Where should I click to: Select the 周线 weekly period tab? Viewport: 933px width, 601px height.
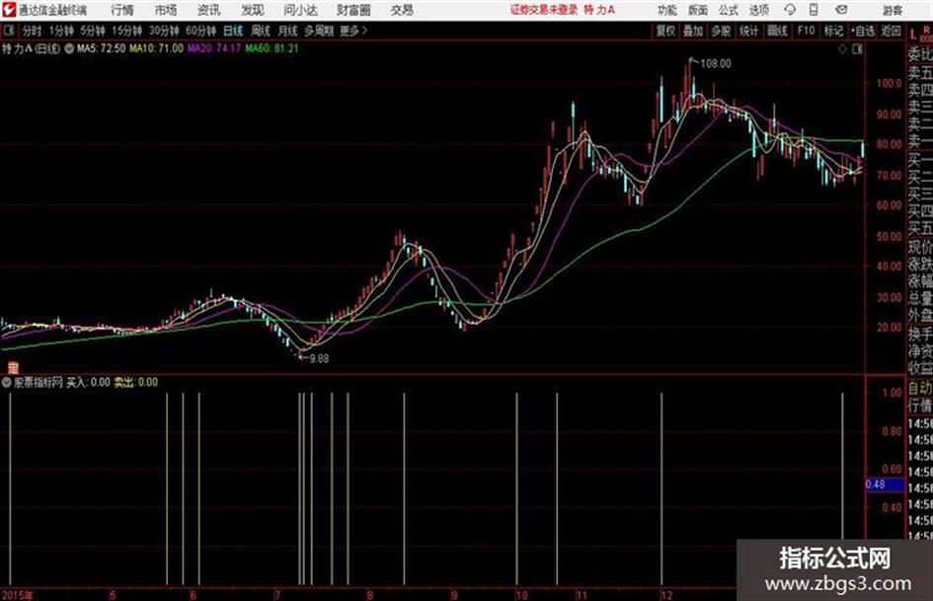[262, 31]
